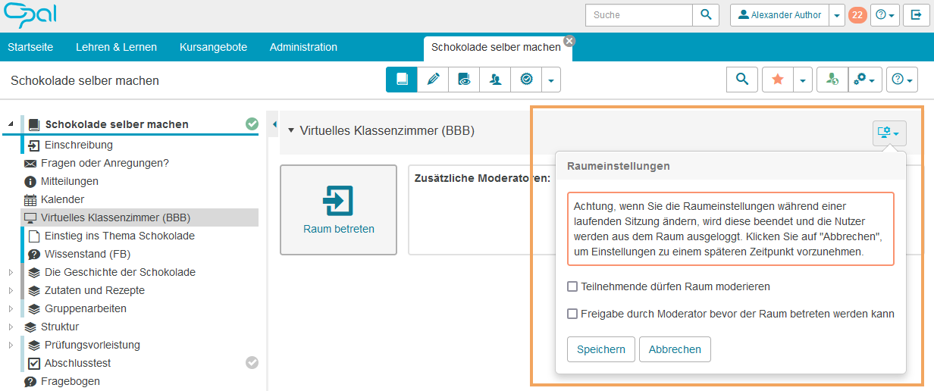Collapse the navigation with the small left arrow

[274, 124]
